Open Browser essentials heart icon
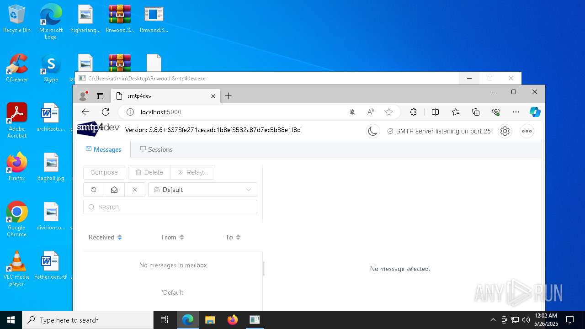The image size is (585, 329). [496, 112]
